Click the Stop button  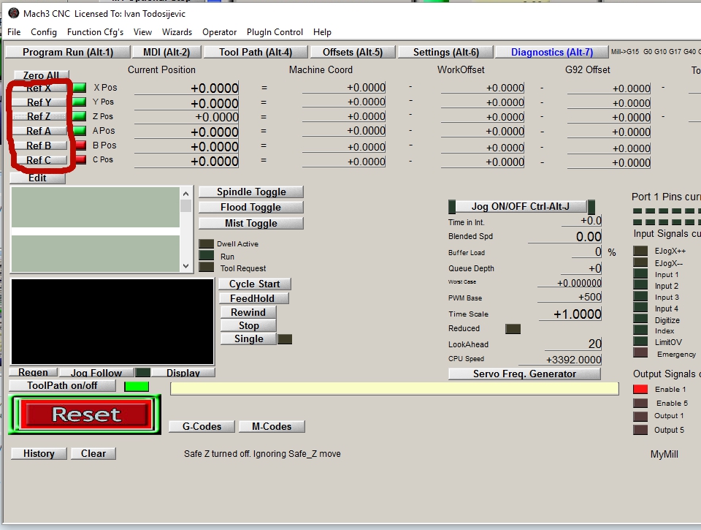pyautogui.click(x=248, y=325)
